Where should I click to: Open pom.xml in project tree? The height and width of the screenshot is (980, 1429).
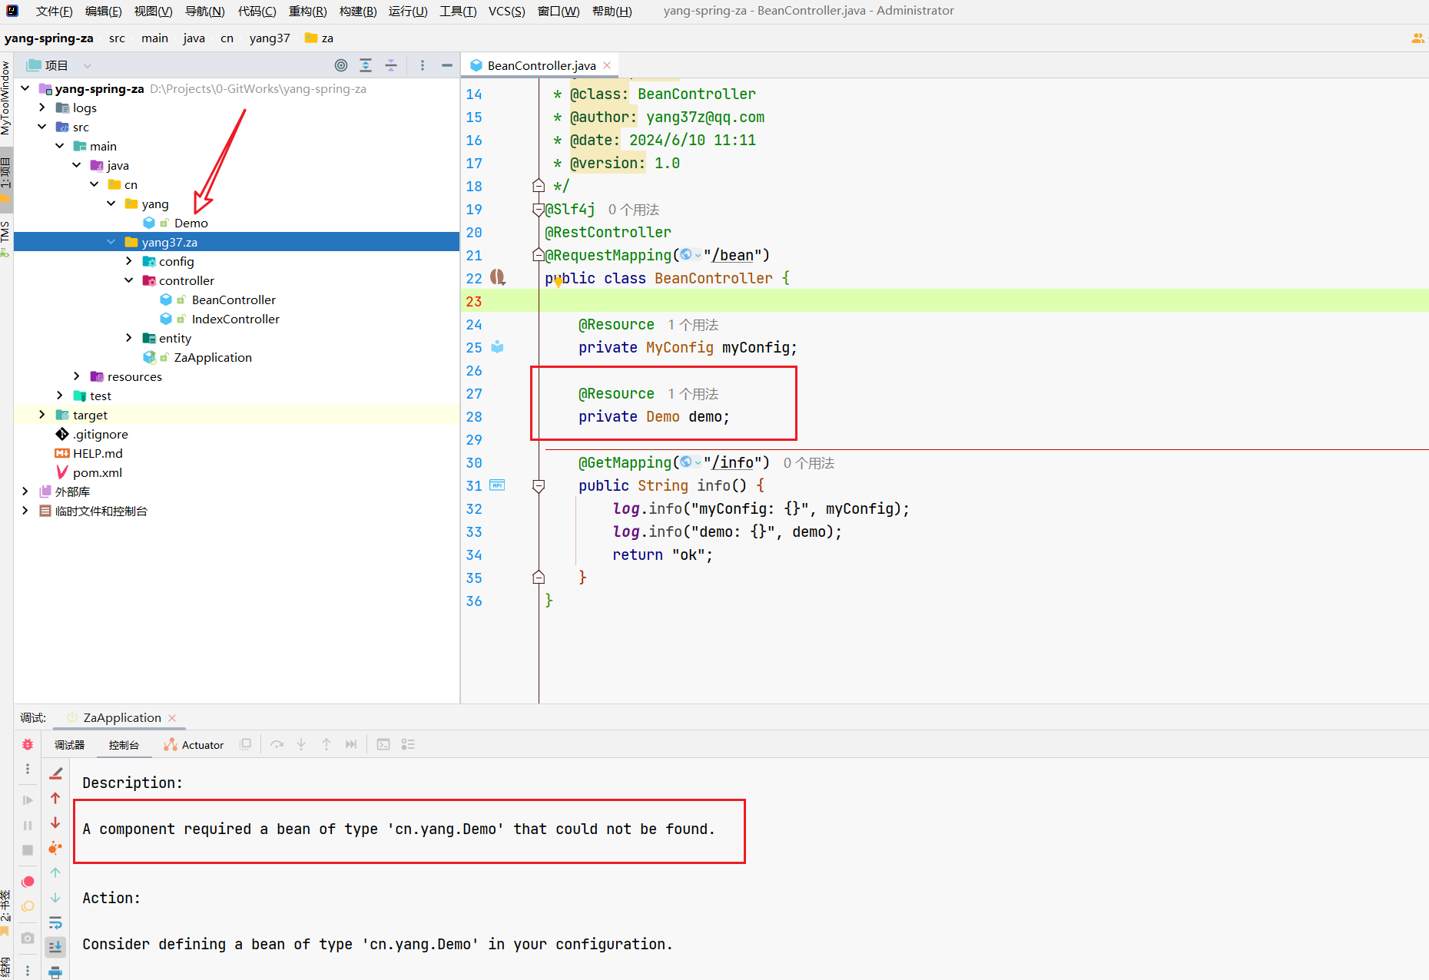click(x=97, y=472)
